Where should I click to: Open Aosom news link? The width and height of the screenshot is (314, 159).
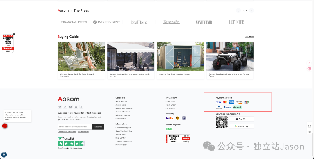[121, 105]
